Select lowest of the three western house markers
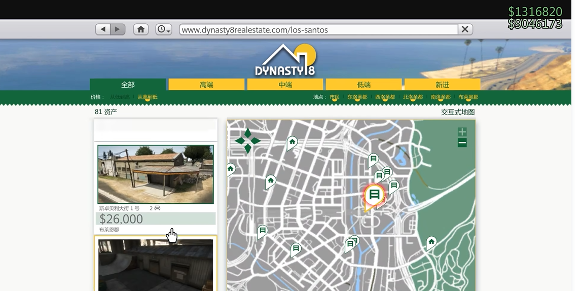Image resolution: width=582 pixels, height=291 pixels. tap(271, 181)
